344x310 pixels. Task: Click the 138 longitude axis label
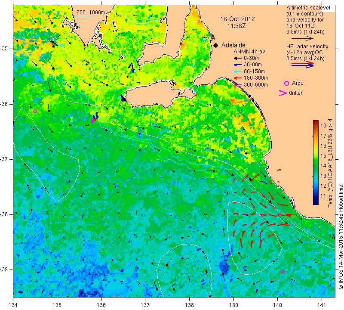(189, 305)
